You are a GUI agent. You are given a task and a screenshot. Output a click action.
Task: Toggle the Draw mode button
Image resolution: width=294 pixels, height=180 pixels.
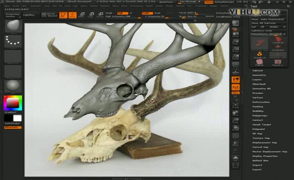point(72,15)
